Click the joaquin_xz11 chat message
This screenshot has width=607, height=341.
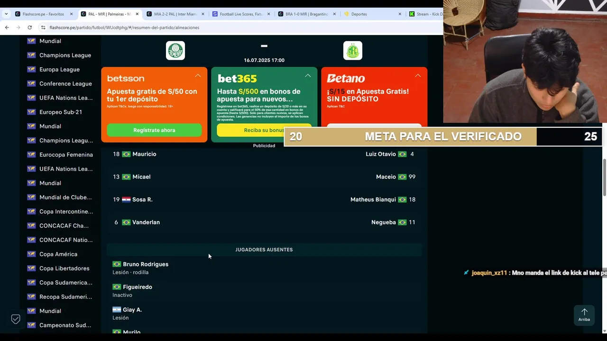535,273
